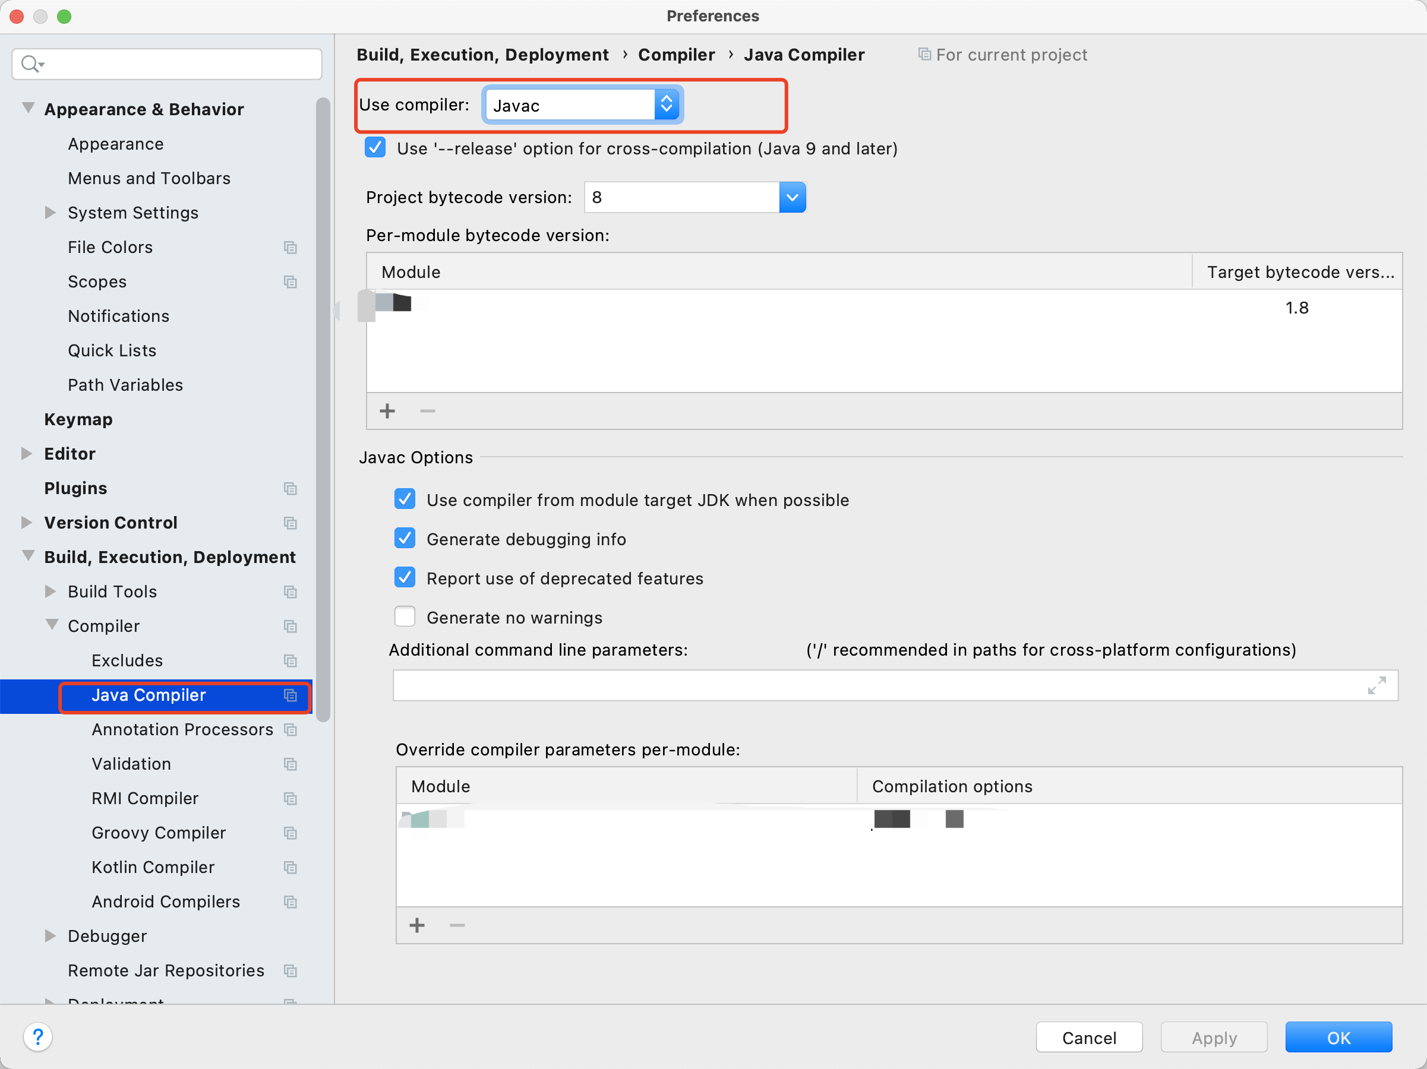Open Kotlin Compiler settings page

pos(153,867)
